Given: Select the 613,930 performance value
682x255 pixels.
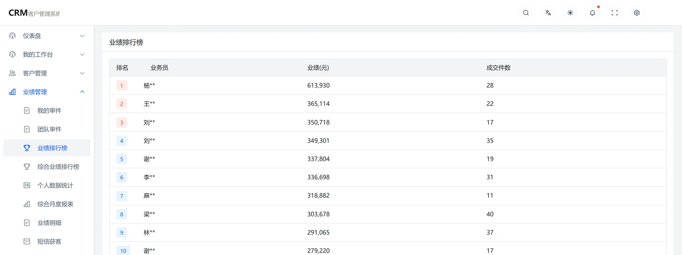Looking at the screenshot, I should (318, 85).
